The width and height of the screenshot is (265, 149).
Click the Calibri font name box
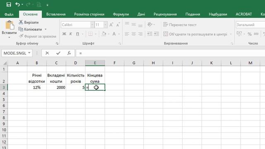75,25
